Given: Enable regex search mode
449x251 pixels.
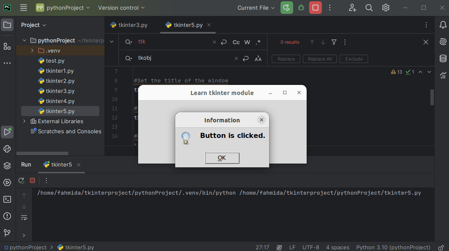Looking at the screenshot, I should click(259, 42).
